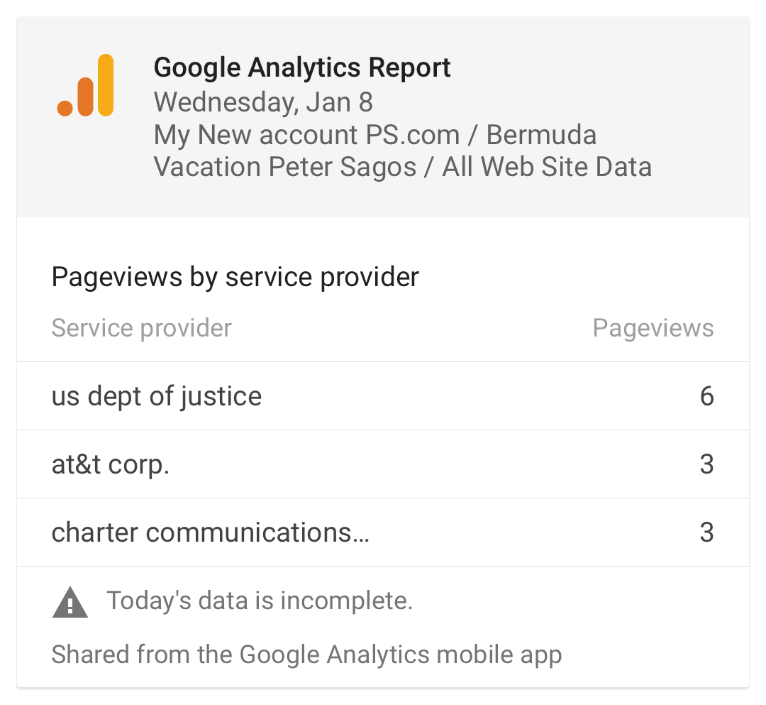The width and height of the screenshot is (766, 705).
Task: Select the us dept of justice row
Action: [x=383, y=396]
